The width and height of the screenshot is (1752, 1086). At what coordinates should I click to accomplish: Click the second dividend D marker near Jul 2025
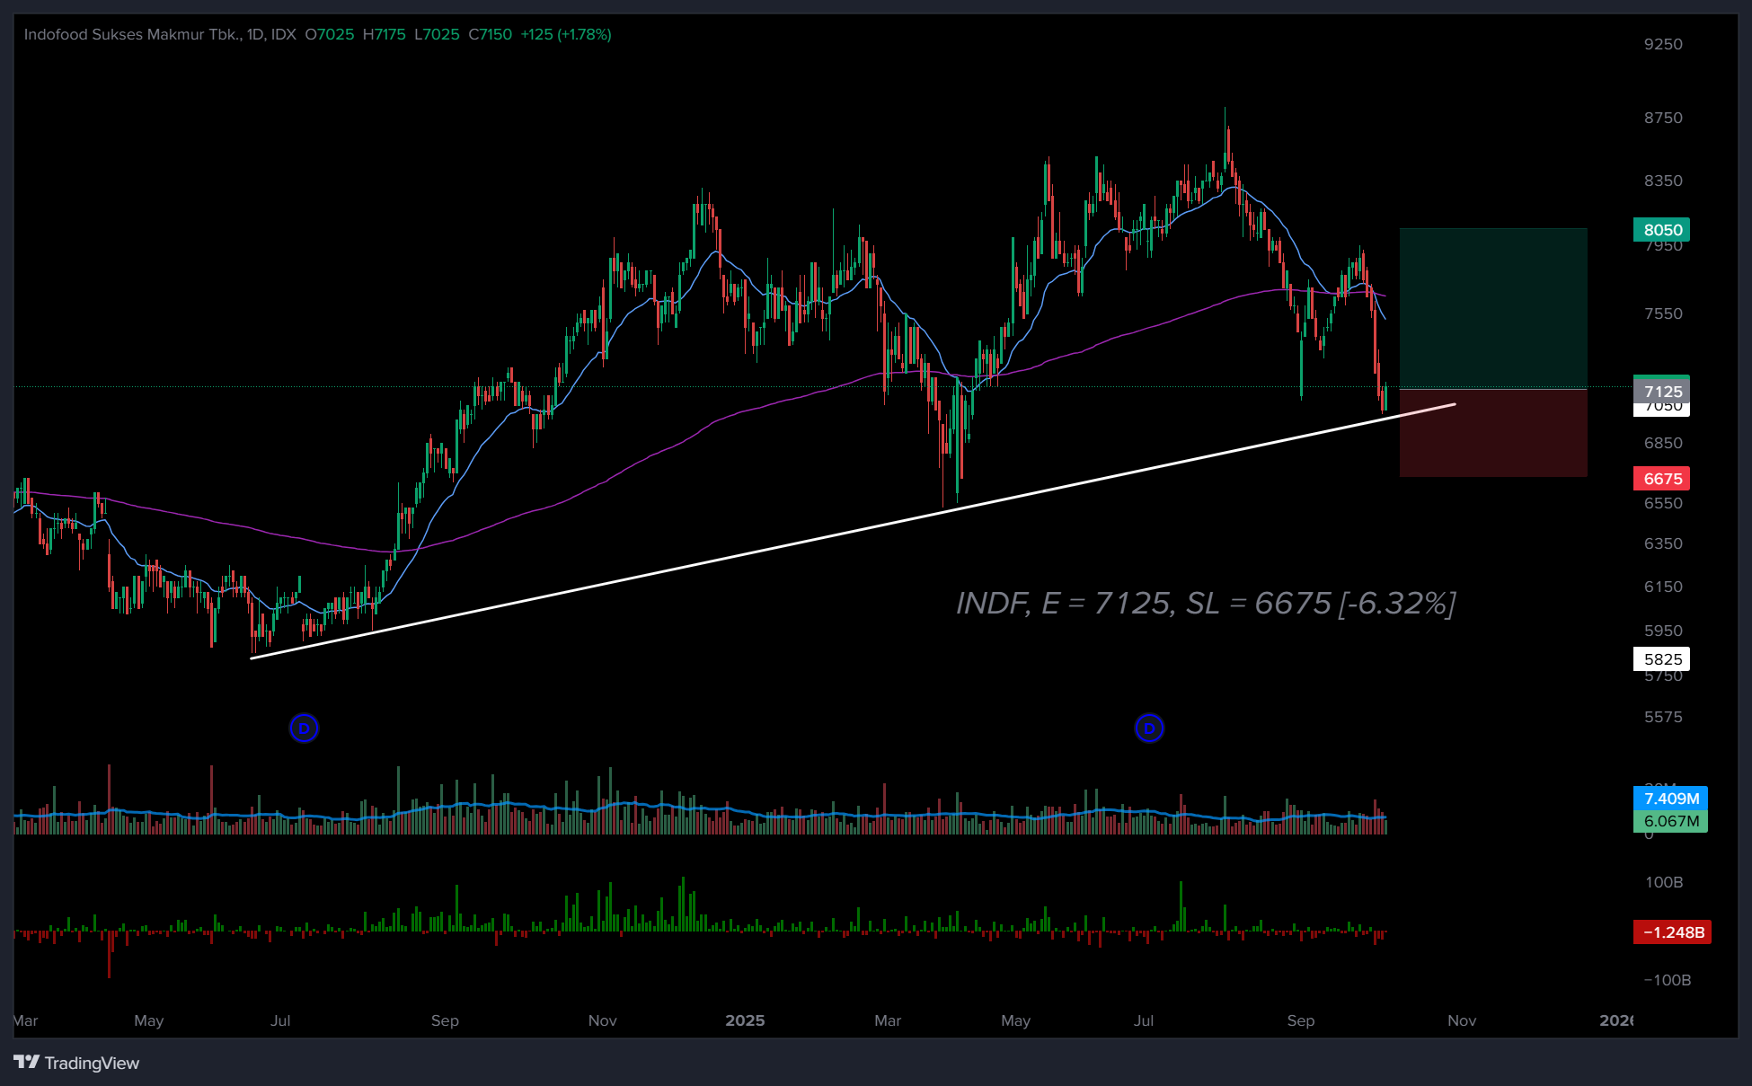(x=1149, y=728)
